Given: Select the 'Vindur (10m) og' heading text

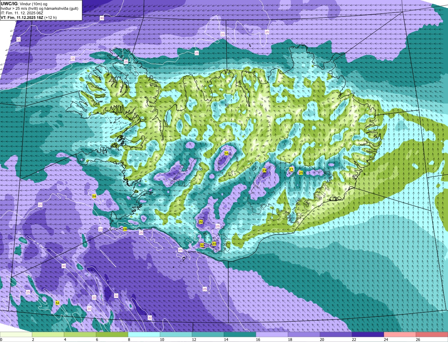Looking at the screenshot, I should (x=33, y=3).
